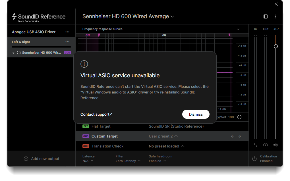Click the ON range marker on graph
The height and width of the screenshot is (181, 290).
point(164,35)
